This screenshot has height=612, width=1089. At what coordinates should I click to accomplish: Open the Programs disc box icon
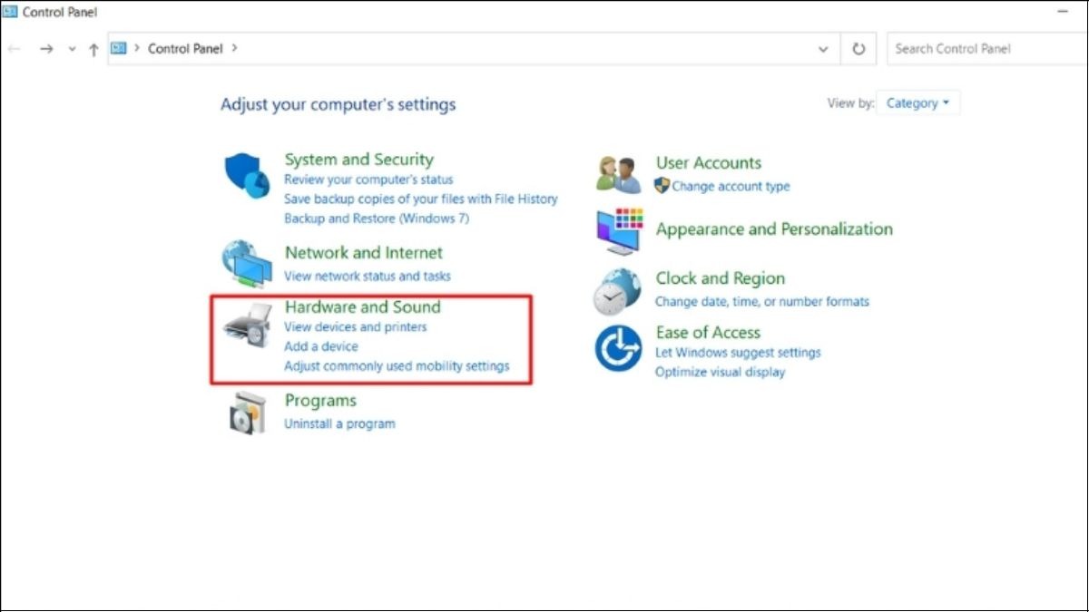point(247,413)
